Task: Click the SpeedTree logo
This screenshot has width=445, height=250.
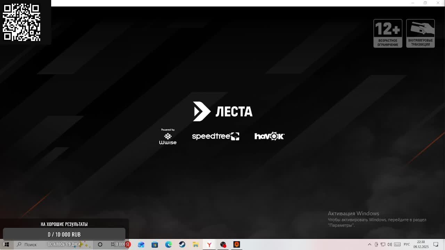Action: 216,136
